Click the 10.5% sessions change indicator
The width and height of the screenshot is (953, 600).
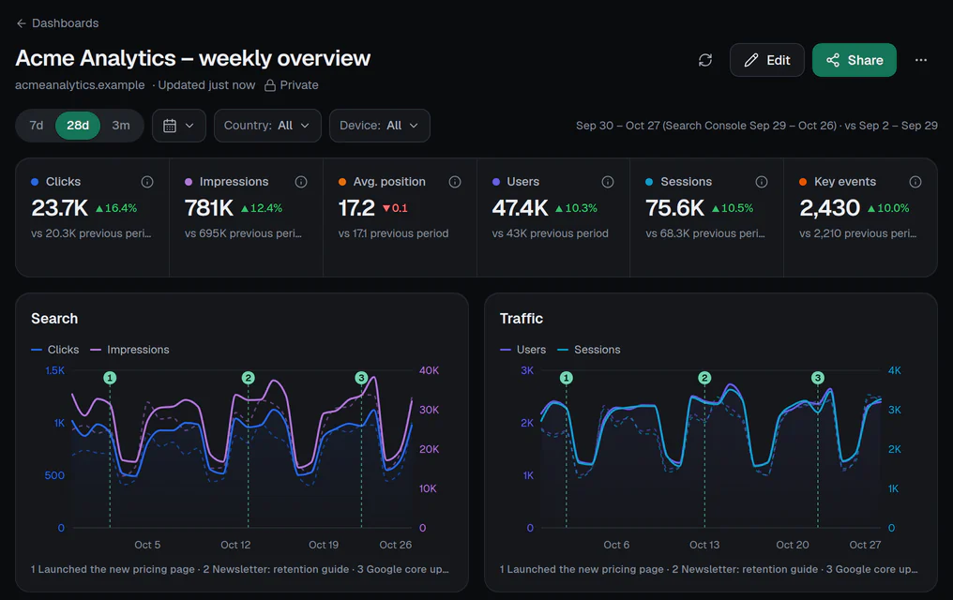(733, 208)
